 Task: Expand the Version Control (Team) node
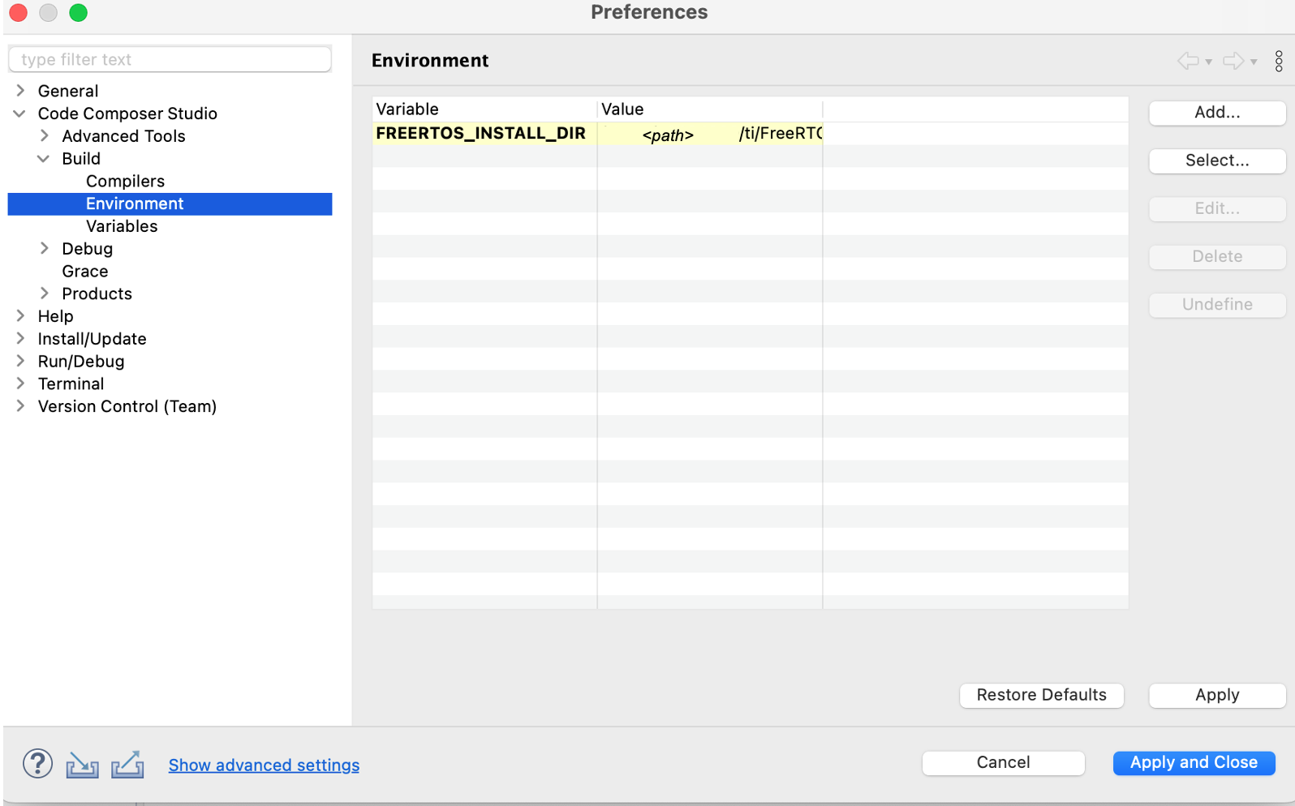[x=20, y=406]
